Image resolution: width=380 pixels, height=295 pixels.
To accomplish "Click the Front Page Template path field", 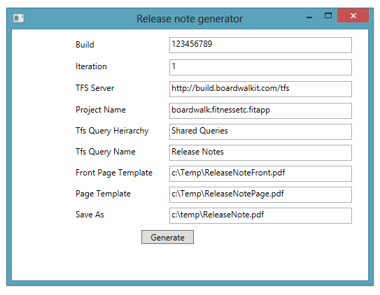I will click(x=260, y=174).
